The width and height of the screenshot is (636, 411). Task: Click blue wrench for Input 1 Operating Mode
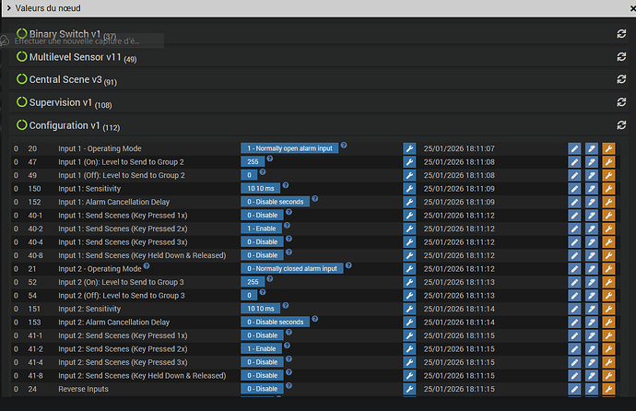point(409,148)
